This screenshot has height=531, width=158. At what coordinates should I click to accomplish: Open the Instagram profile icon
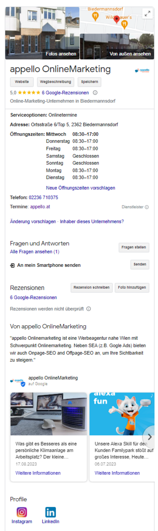(x=22, y=512)
